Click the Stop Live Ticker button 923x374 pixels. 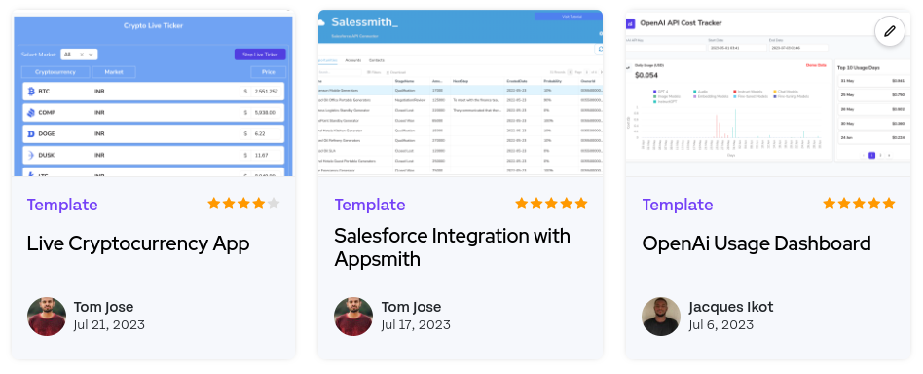click(260, 55)
